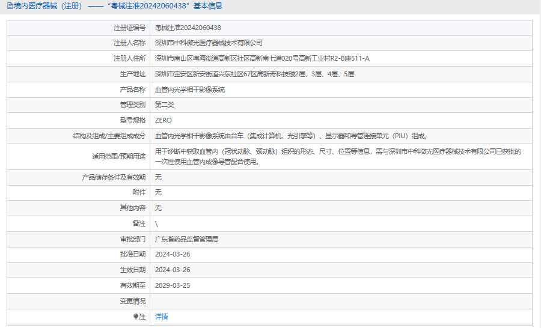Click the 注册人名称 label cell

(x=79, y=43)
